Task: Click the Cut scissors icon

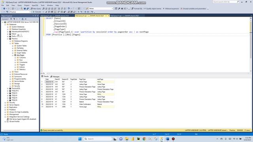Action: click(x=59, y=9)
